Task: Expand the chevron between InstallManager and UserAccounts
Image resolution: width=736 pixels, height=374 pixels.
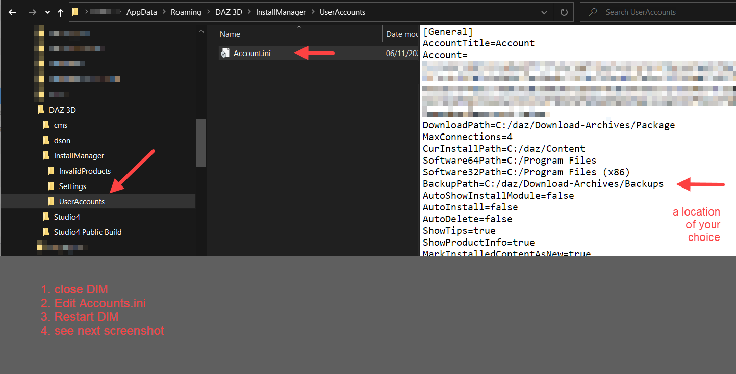Action: (x=313, y=12)
